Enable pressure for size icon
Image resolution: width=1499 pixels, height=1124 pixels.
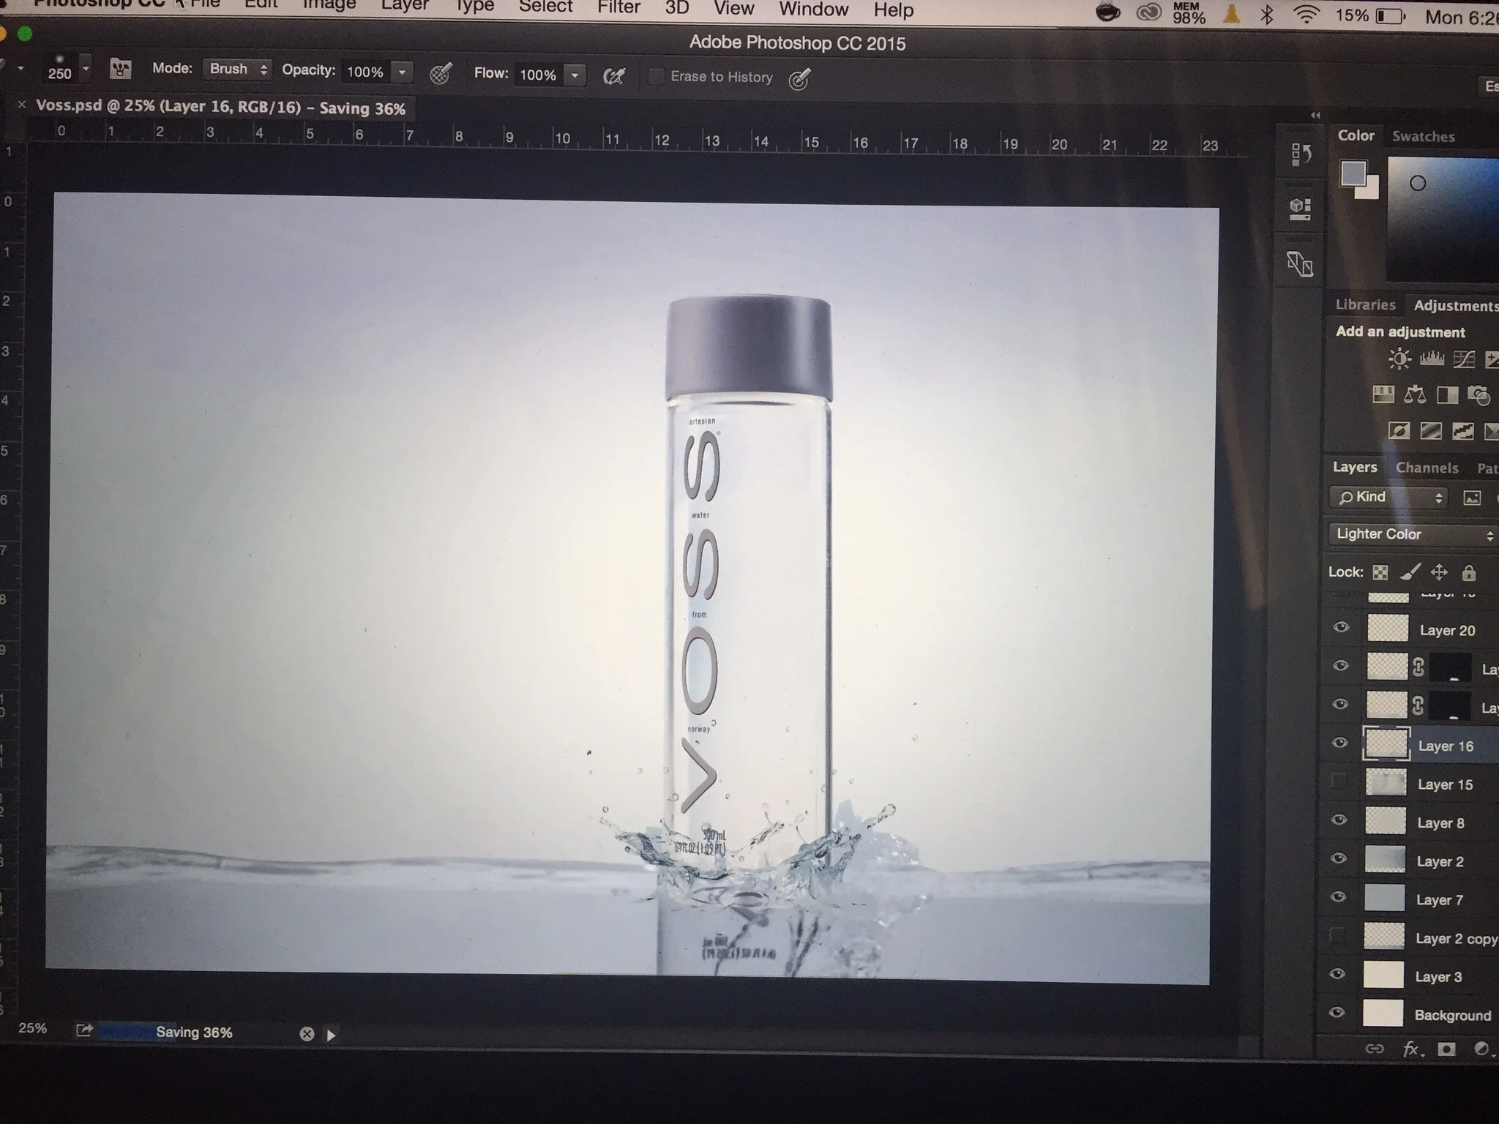click(799, 78)
